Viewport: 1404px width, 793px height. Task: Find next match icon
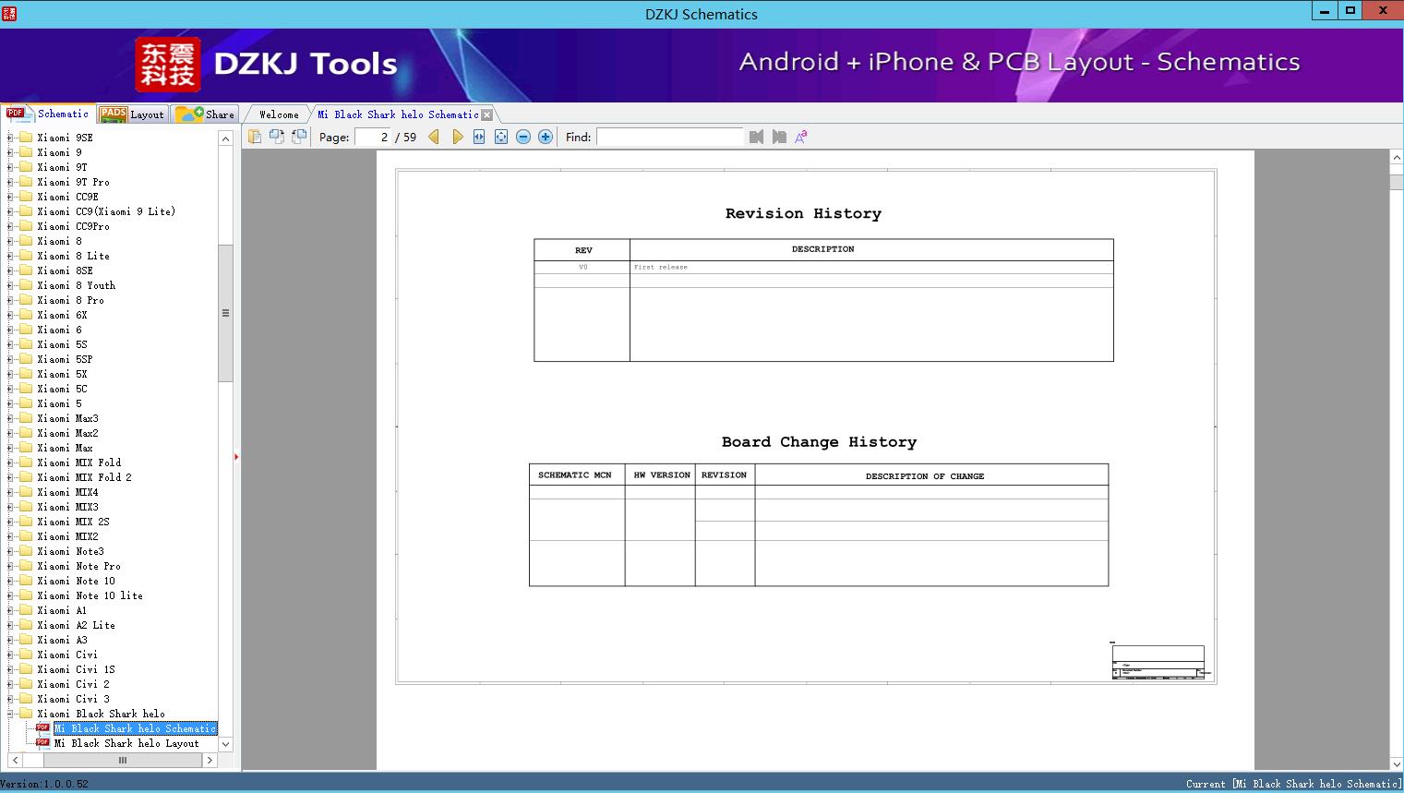[x=779, y=137]
